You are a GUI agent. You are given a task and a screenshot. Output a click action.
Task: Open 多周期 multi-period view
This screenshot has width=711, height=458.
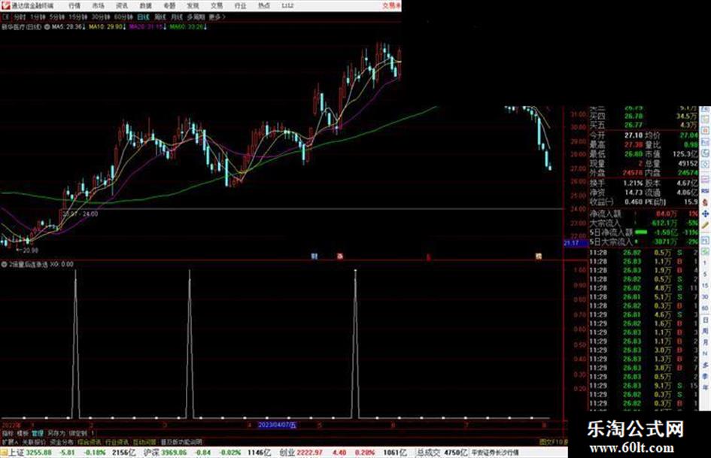[196, 17]
